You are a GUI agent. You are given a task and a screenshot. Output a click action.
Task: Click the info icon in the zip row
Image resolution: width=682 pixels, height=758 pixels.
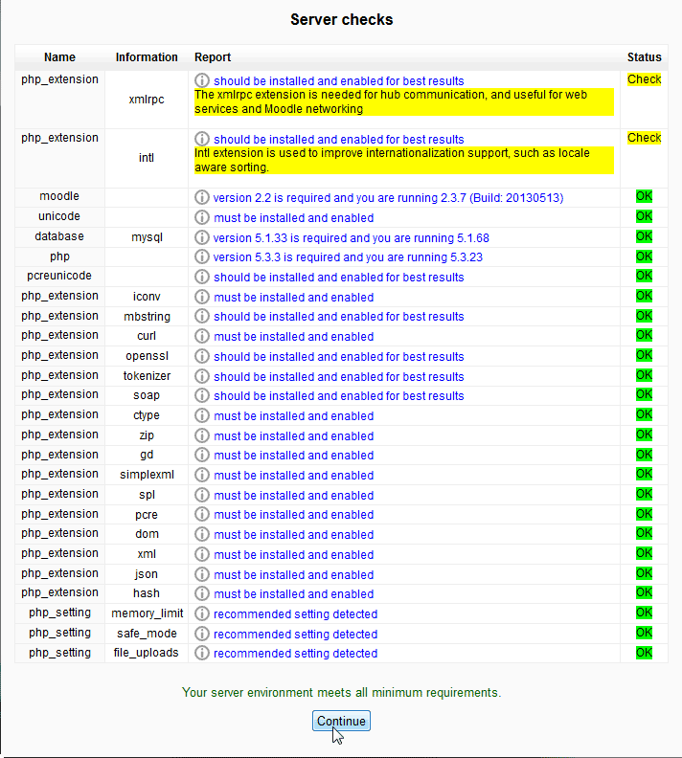201,435
